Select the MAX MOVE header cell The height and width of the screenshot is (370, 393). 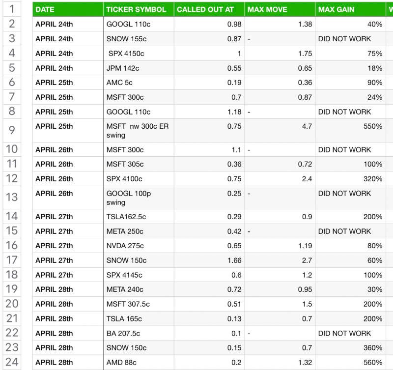click(280, 9)
